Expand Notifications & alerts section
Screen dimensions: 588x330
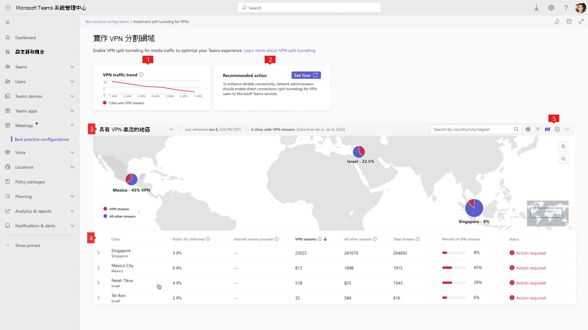(72, 226)
